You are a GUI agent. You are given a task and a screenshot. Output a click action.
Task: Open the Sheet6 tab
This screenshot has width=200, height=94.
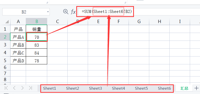(164, 88)
